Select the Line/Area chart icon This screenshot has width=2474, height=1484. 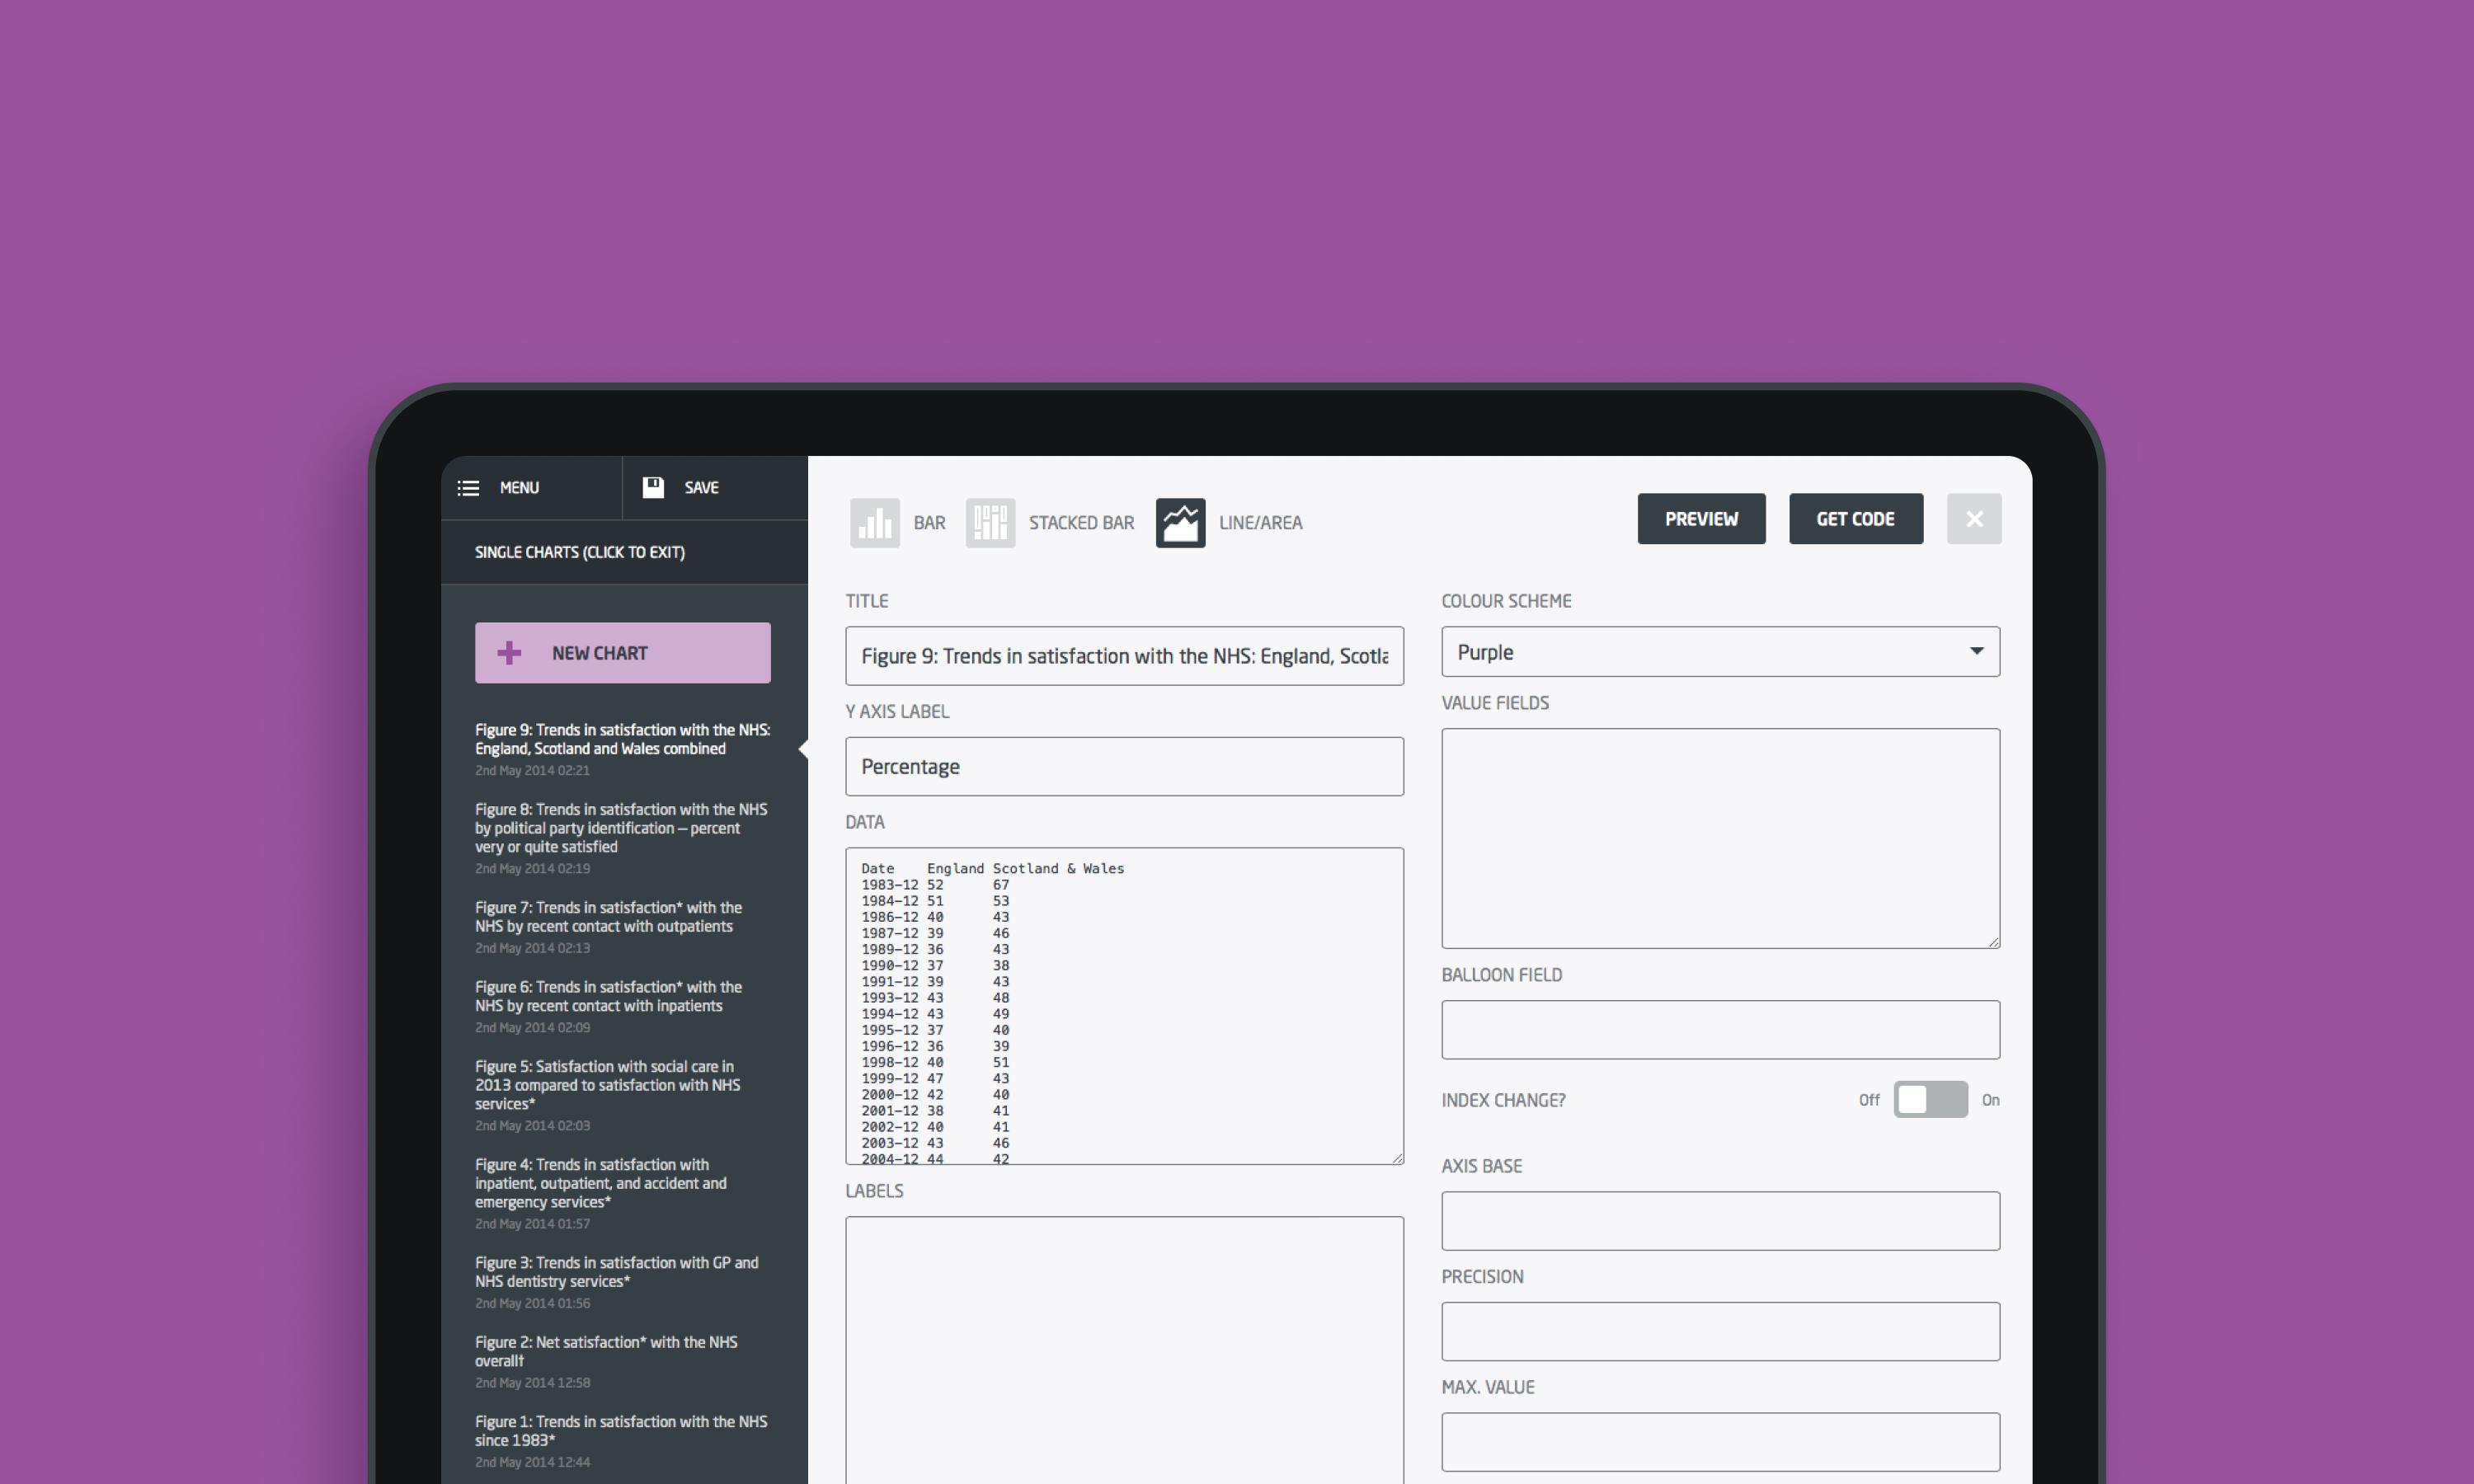(x=1180, y=522)
